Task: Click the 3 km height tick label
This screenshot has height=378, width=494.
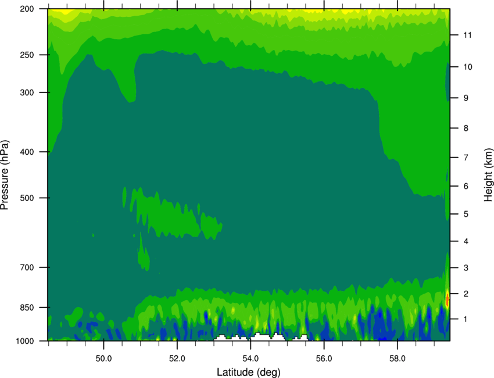Action: 466,268
